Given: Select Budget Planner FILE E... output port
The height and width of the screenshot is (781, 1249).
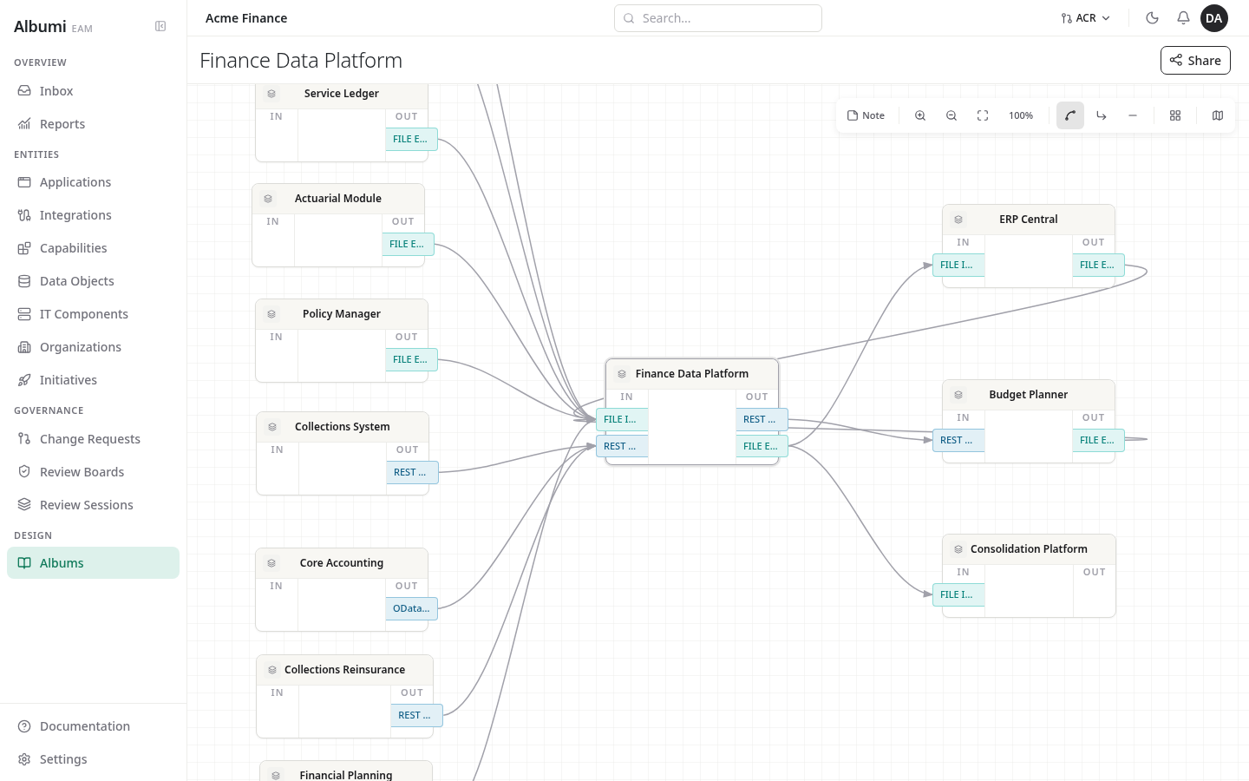Looking at the screenshot, I should (1098, 440).
